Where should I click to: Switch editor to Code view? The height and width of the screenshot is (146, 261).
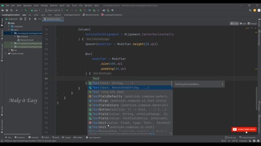click(x=234, y=24)
